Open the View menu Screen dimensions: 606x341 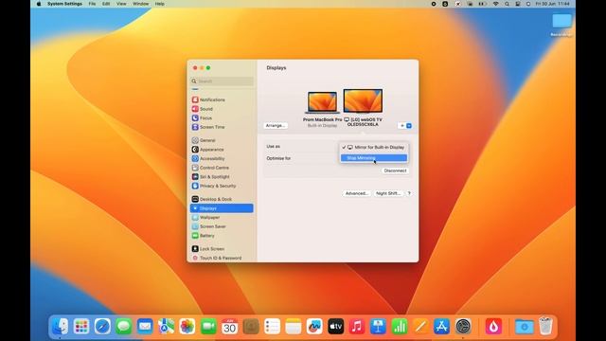tap(121, 4)
